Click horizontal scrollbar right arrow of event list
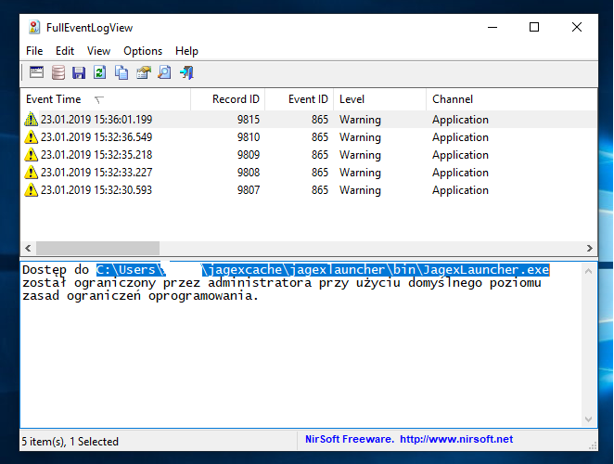Screen dimensions: 614x464 [590, 249]
